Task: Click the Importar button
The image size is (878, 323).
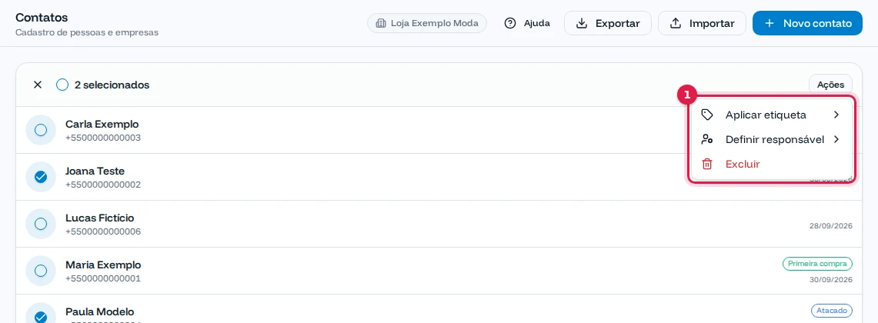Action: pos(703,24)
